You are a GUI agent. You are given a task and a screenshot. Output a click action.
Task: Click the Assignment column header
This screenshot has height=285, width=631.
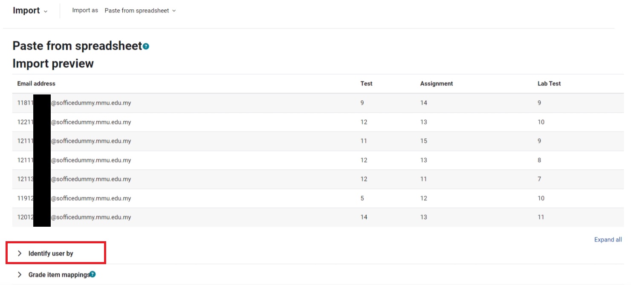pyautogui.click(x=436, y=83)
